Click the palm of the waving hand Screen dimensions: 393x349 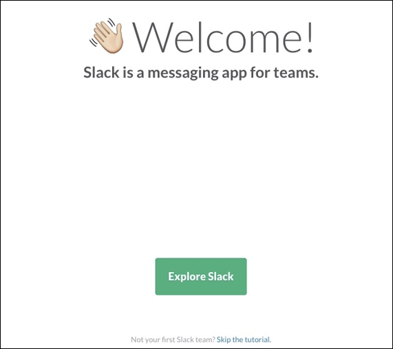click(x=110, y=41)
